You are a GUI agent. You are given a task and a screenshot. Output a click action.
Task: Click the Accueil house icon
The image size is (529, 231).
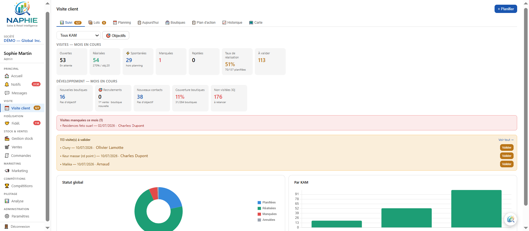point(7,76)
